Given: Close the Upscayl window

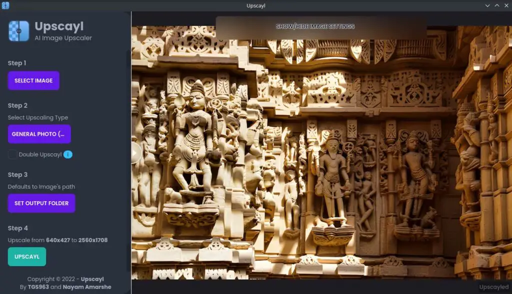Looking at the screenshot, I should (x=506, y=5).
